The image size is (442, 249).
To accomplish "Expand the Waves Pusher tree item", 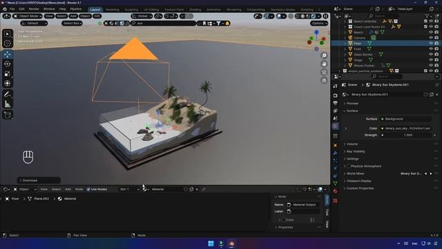I will click(345, 65).
